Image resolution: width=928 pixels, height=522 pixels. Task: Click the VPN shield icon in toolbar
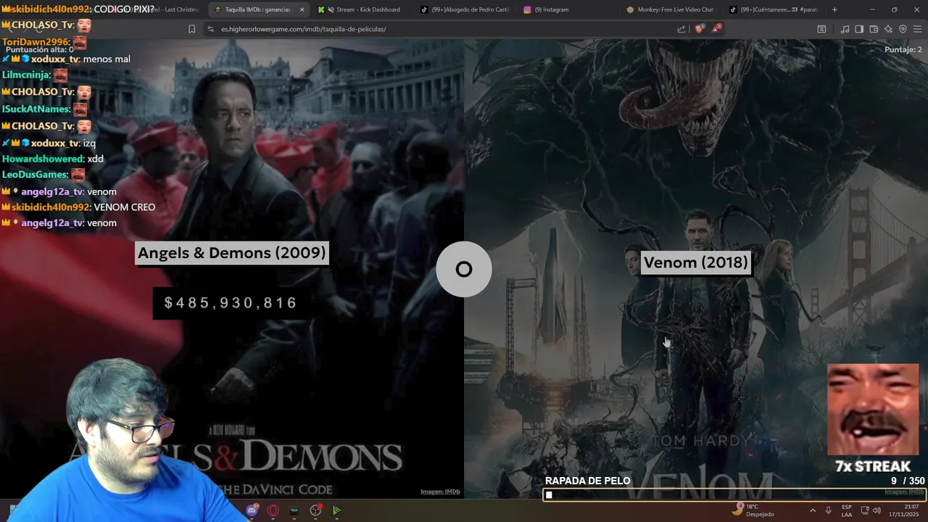pyautogui.click(x=903, y=29)
